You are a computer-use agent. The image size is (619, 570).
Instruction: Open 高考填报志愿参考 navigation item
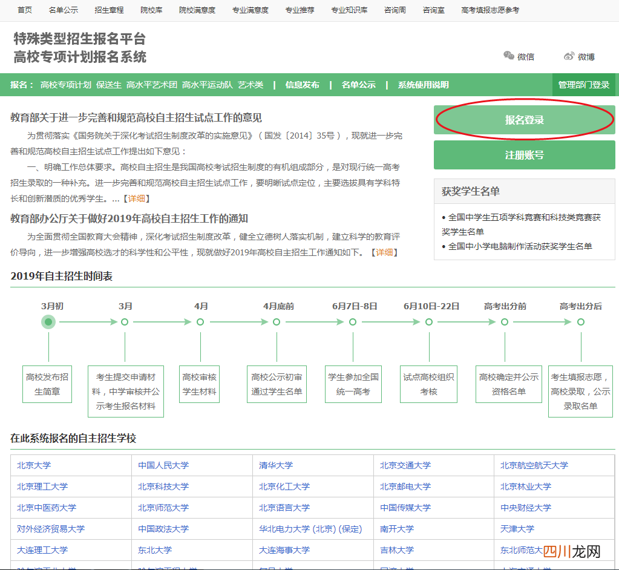pos(490,10)
